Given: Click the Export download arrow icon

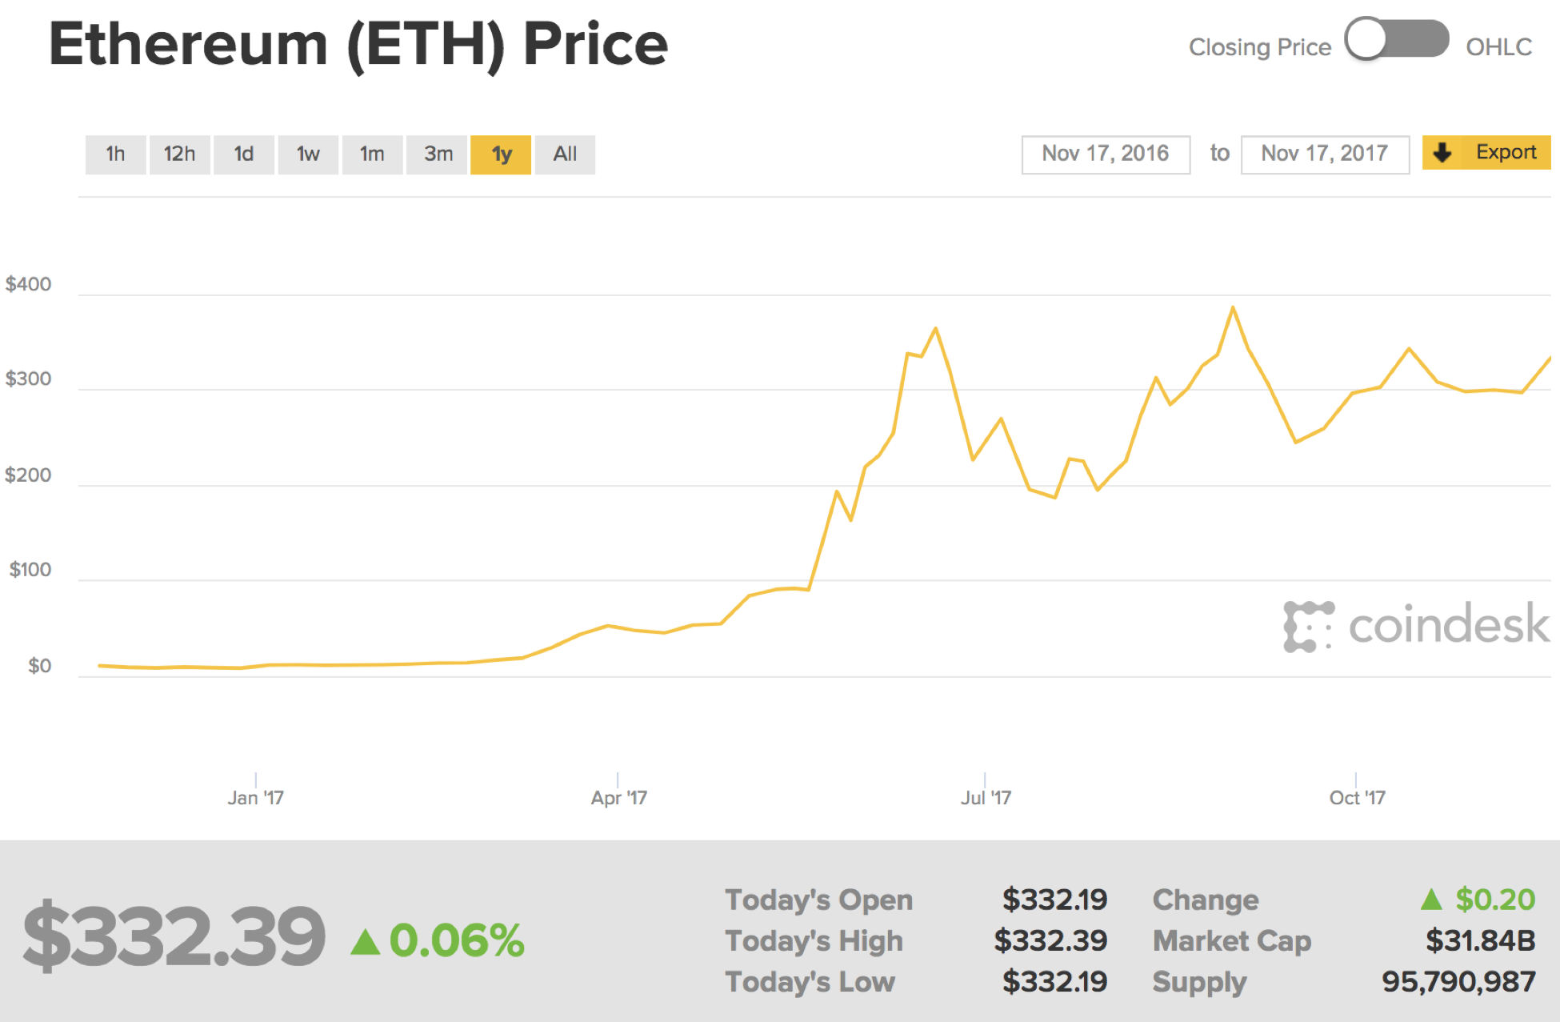Looking at the screenshot, I should coord(1443,153).
